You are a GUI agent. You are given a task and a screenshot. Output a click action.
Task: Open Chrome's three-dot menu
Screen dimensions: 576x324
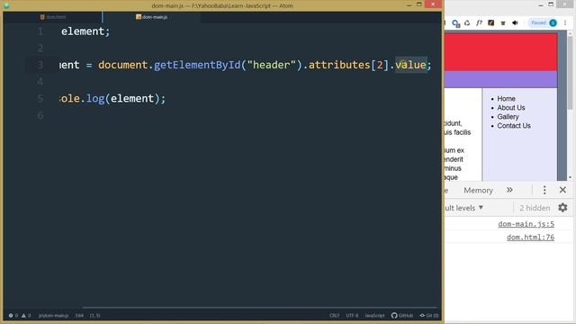[x=565, y=22]
